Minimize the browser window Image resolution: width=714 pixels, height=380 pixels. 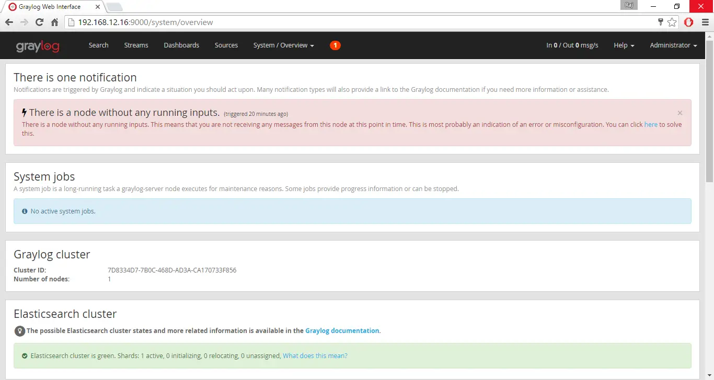[x=654, y=6]
